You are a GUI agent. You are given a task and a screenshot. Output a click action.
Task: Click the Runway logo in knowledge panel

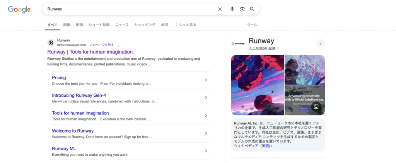(x=238, y=44)
